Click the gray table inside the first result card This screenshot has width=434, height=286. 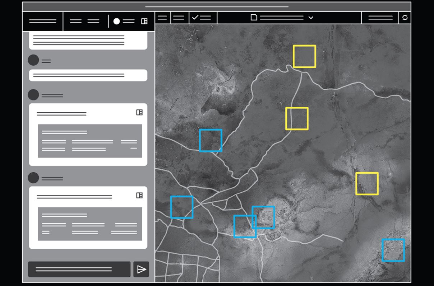pyautogui.click(x=90, y=141)
